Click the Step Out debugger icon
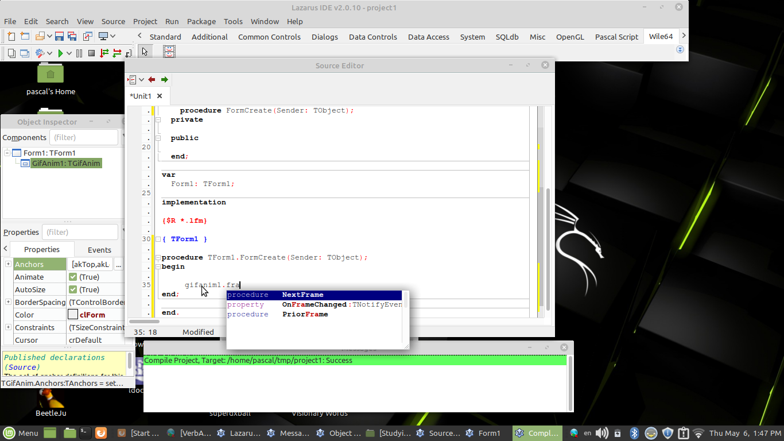This screenshot has height=441, width=784. tap(129, 53)
